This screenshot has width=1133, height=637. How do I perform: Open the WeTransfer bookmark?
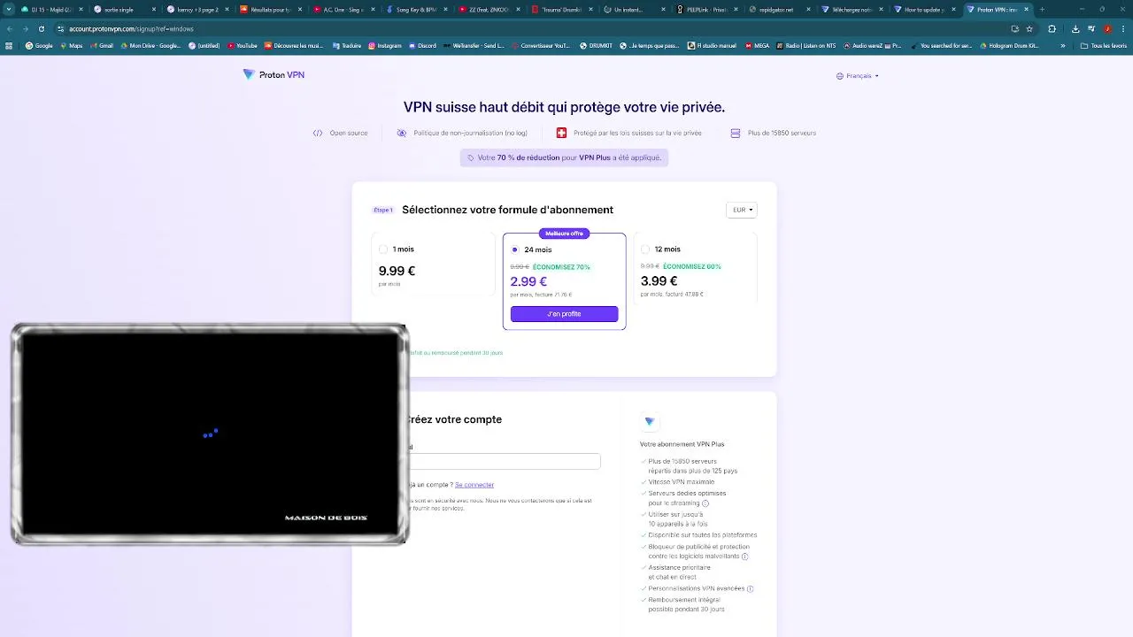(474, 45)
